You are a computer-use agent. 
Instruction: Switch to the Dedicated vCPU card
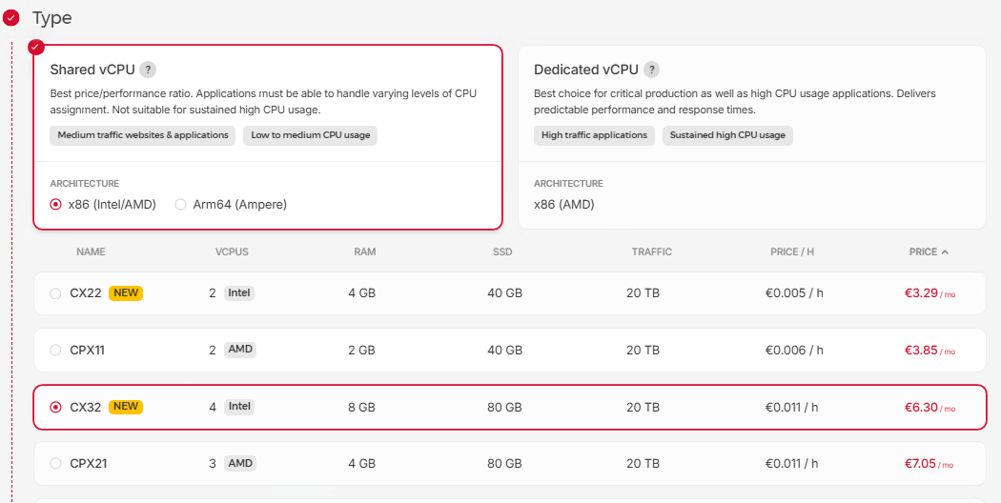pyautogui.click(x=751, y=136)
